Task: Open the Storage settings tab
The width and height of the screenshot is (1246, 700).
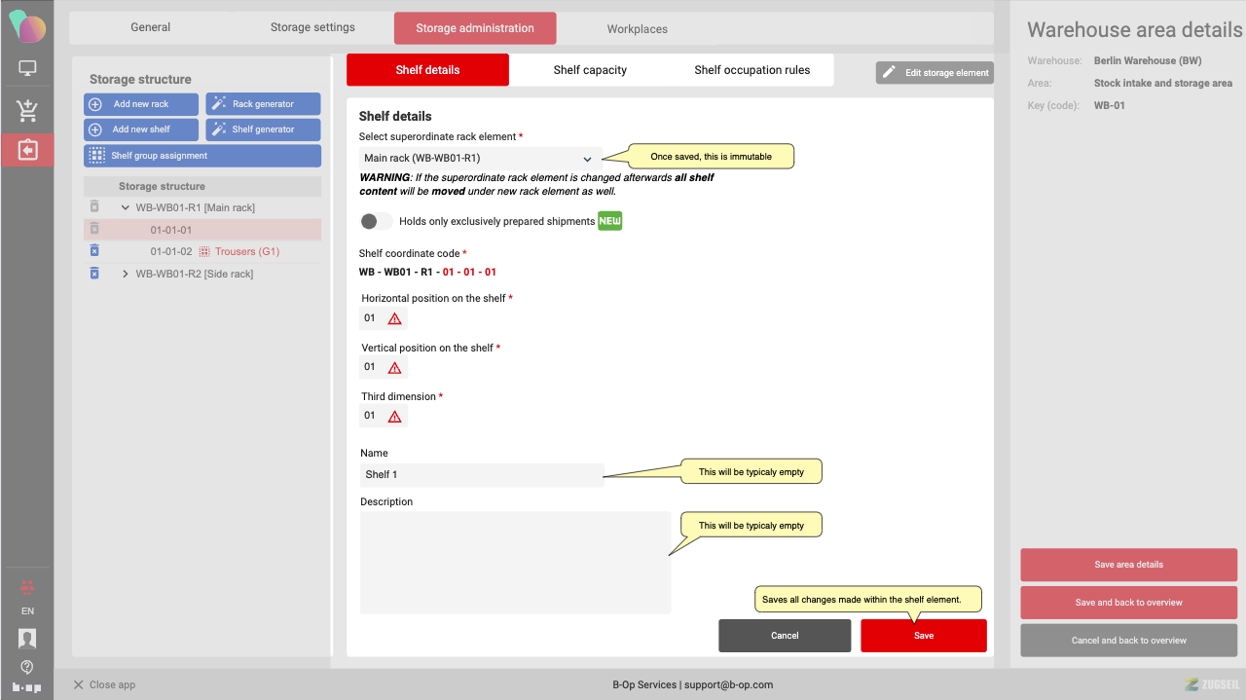Action: (x=312, y=27)
